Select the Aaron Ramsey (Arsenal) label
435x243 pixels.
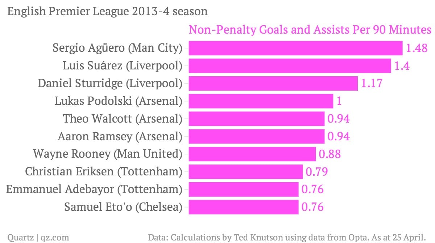(120, 136)
